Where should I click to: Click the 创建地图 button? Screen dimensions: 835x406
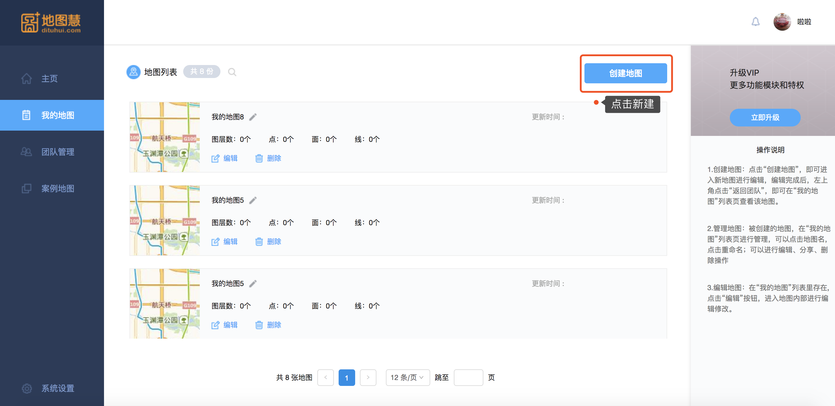pyautogui.click(x=625, y=73)
